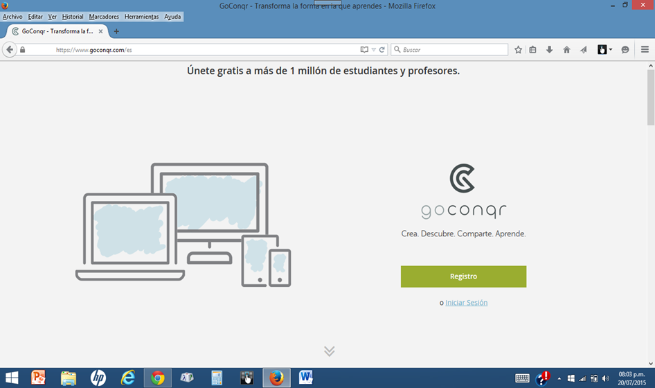Open the Herramientas menu
Image resolution: width=655 pixels, height=388 pixels.
point(142,17)
